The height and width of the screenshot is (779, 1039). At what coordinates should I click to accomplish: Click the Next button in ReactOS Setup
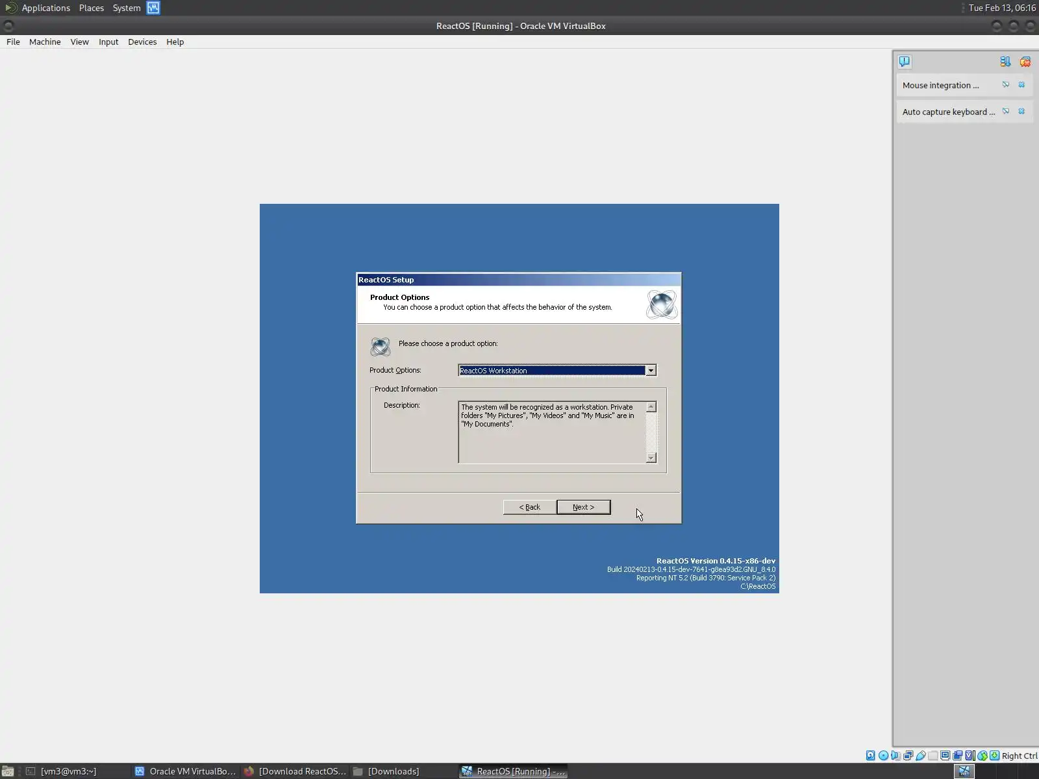pos(583,507)
